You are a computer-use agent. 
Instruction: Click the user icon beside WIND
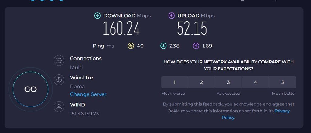[59, 107]
